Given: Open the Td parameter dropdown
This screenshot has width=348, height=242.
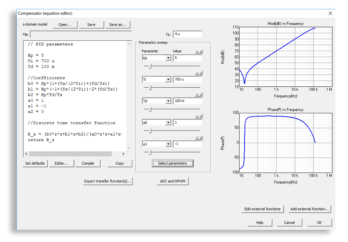Looking at the screenshot, I should (168, 101).
